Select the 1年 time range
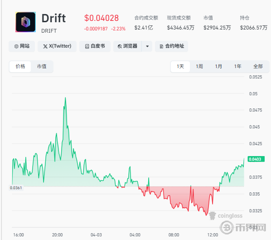 tap(237, 66)
